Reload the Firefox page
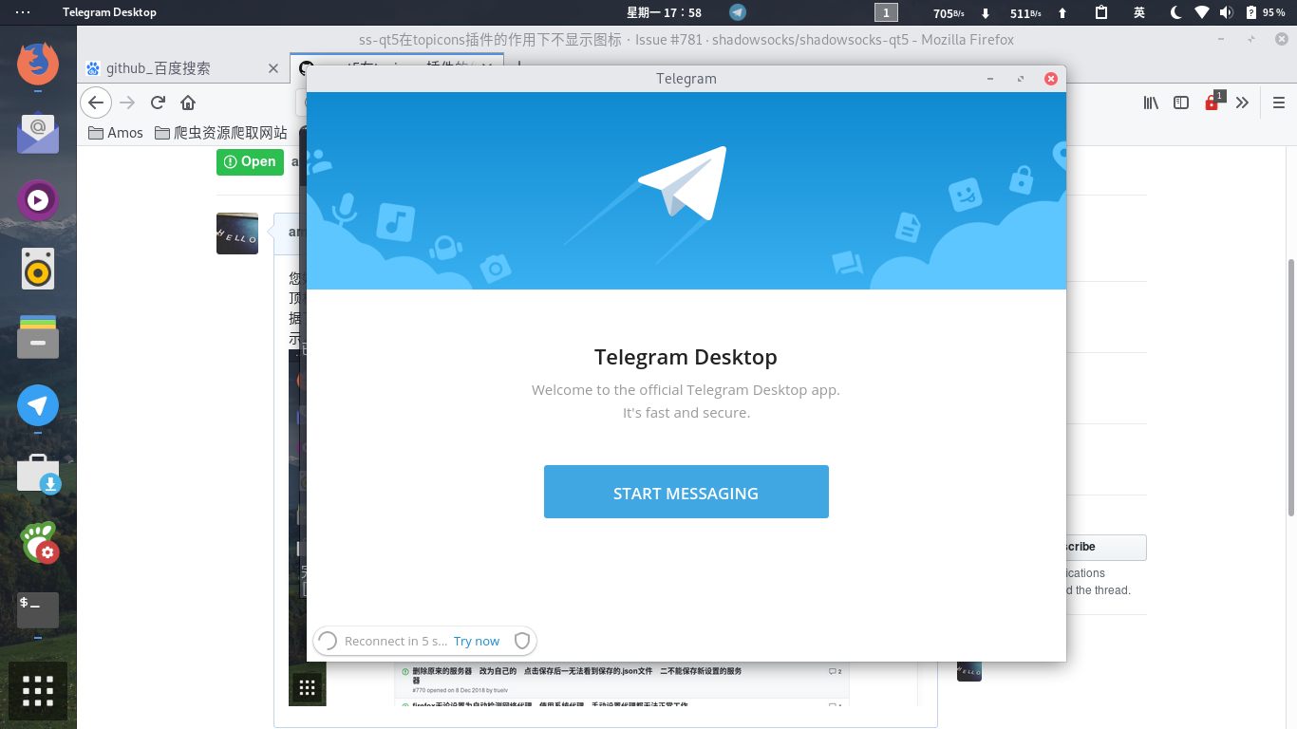The image size is (1297, 729). [158, 103]
